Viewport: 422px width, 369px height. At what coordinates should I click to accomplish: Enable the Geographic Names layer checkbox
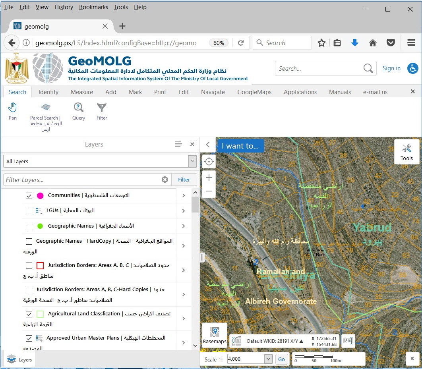coord(29,226)
